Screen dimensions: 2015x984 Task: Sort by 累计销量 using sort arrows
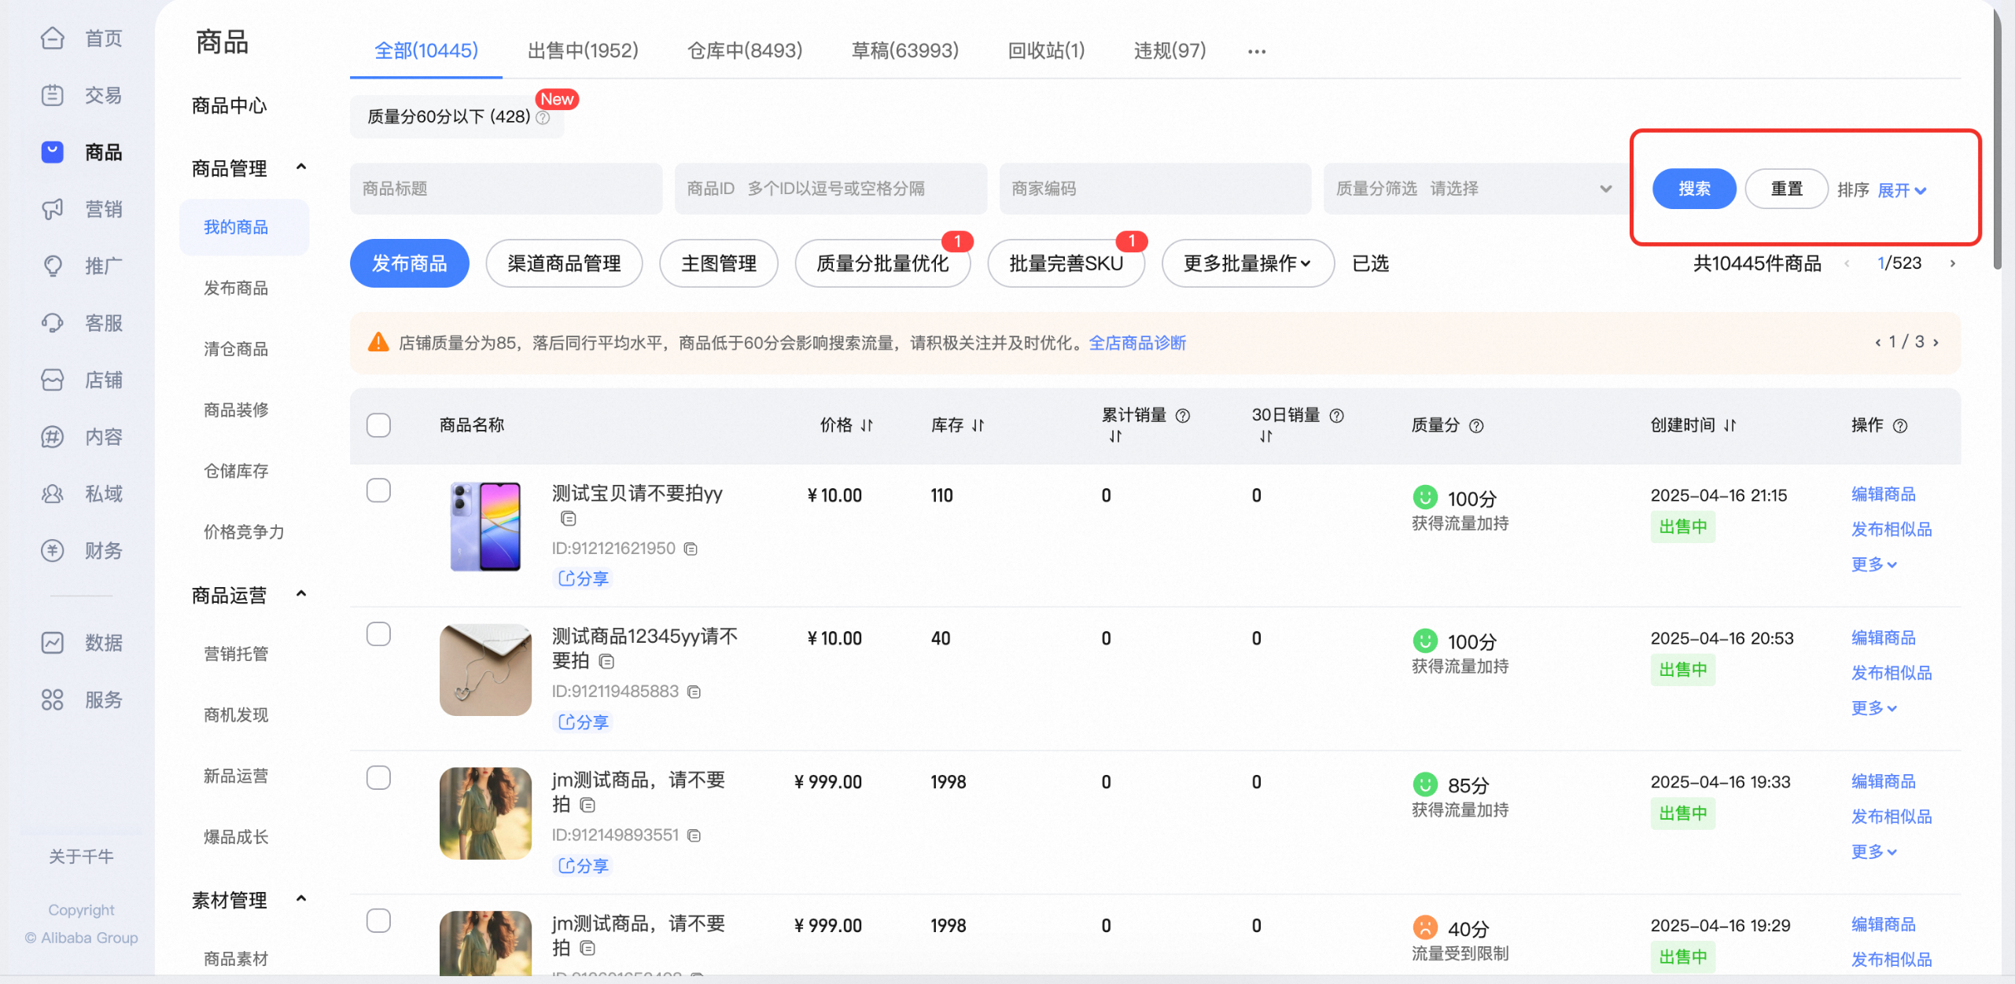1115,436
